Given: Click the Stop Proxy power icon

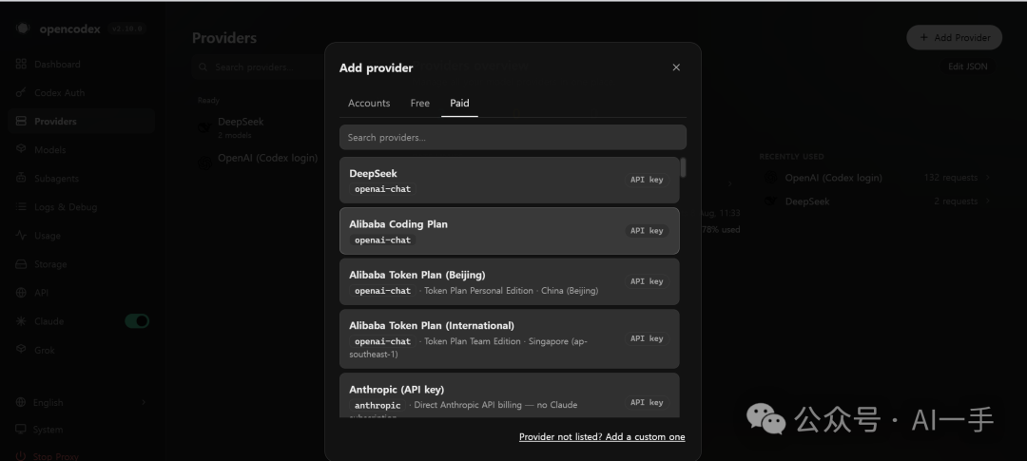Looking at the screenshot, I should 21,455.
